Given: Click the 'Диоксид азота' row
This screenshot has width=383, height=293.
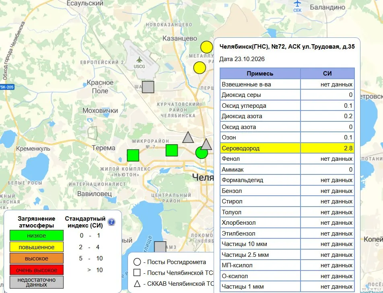Looking at the screenshot, I should coord(287,116).
